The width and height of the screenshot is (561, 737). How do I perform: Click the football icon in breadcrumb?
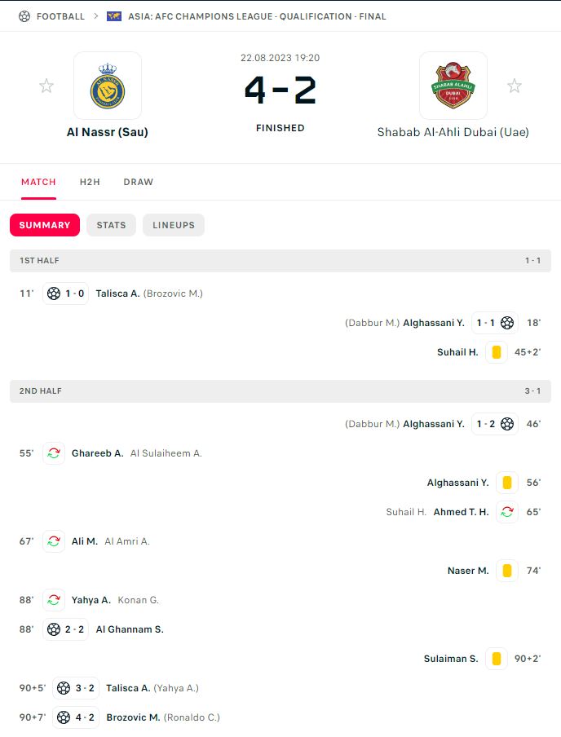(24, 16)
